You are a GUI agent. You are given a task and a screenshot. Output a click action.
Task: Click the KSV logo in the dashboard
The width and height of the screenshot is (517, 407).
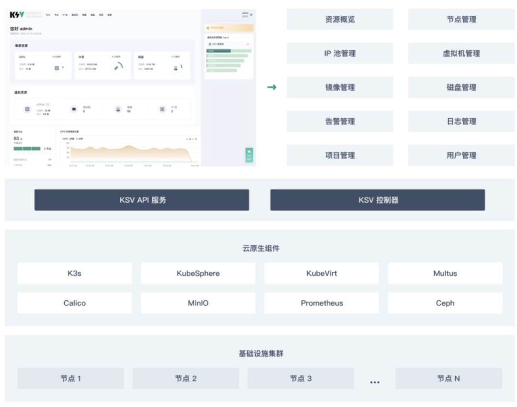[x=17, y=15]
